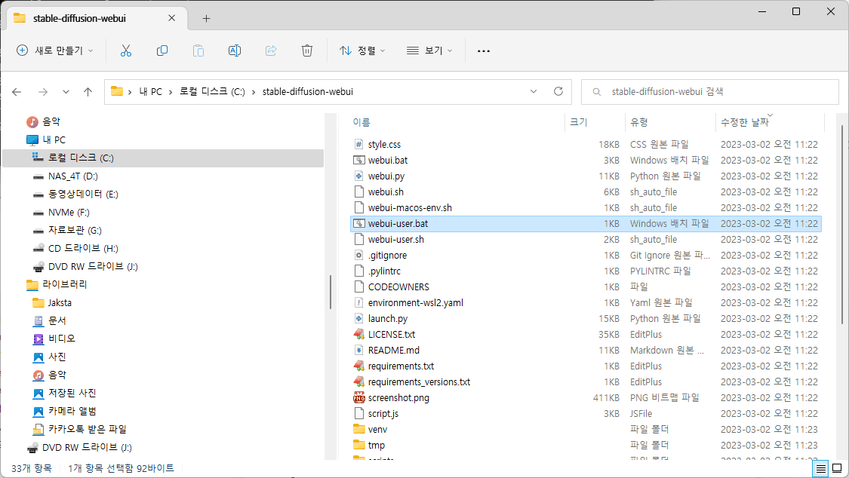Select the CODEOWNERS file name
849x478 pixels.
(398, 287)
